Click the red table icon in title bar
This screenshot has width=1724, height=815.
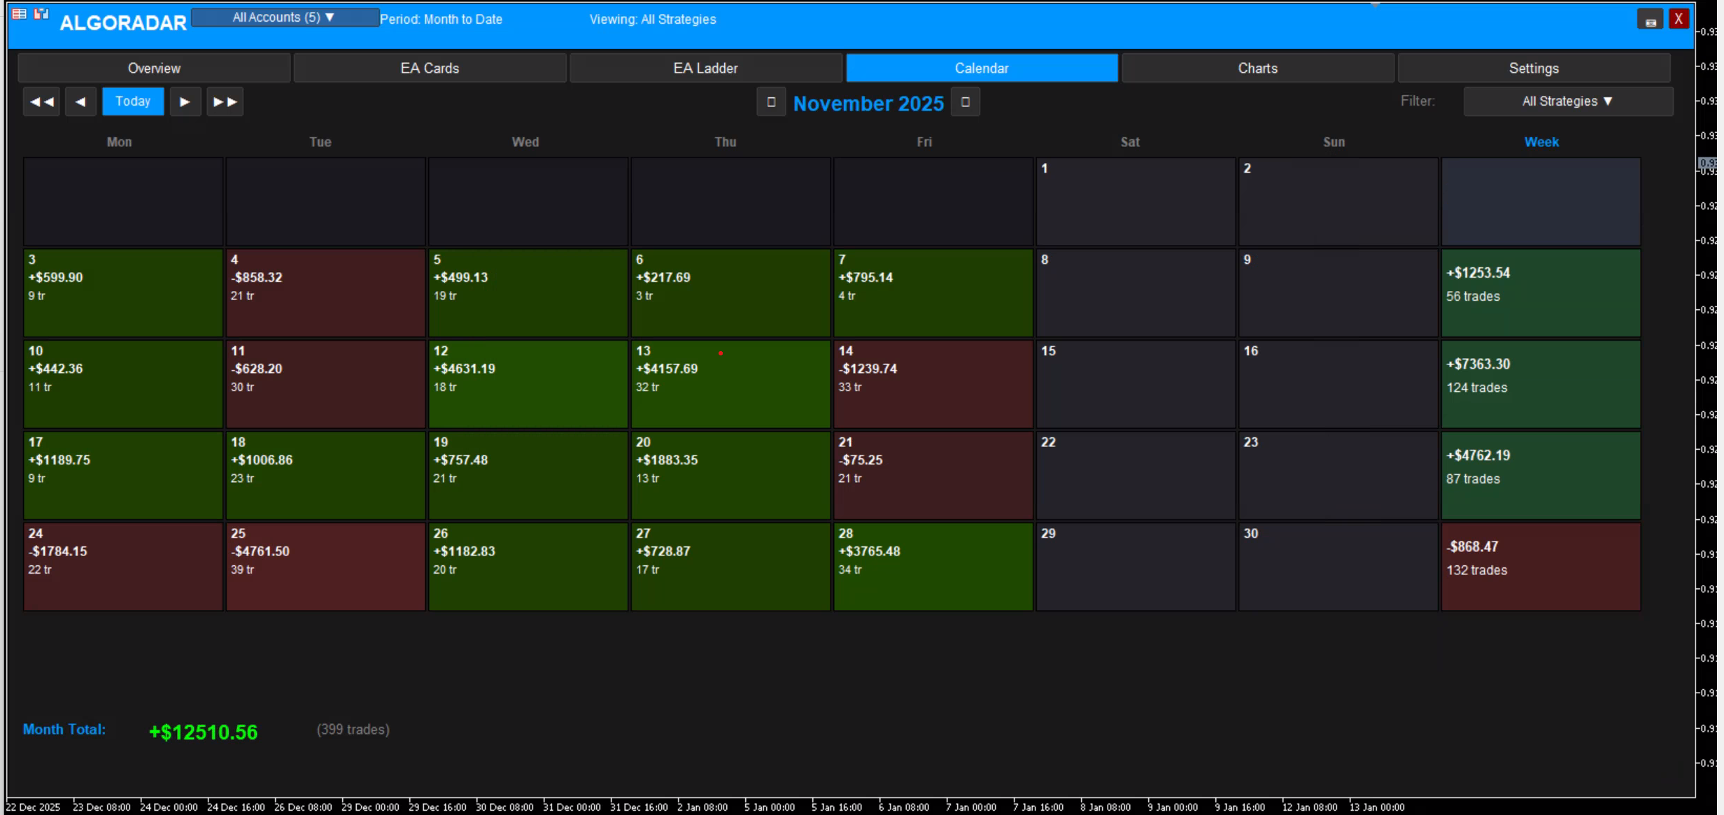click(x=20, y=14)
